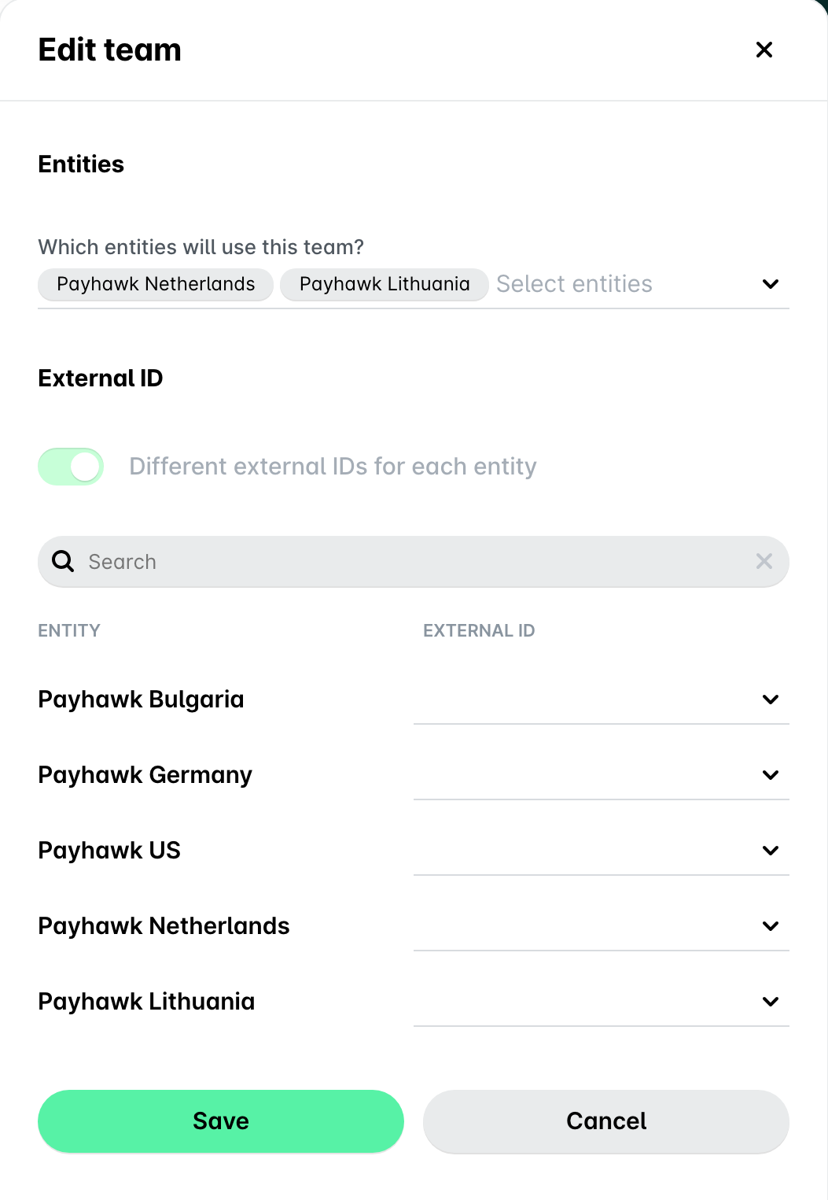This screenshot has height=1200, width=828.
Task: Select the Payhawk Germany row label
Action: [x=145, y=775]
